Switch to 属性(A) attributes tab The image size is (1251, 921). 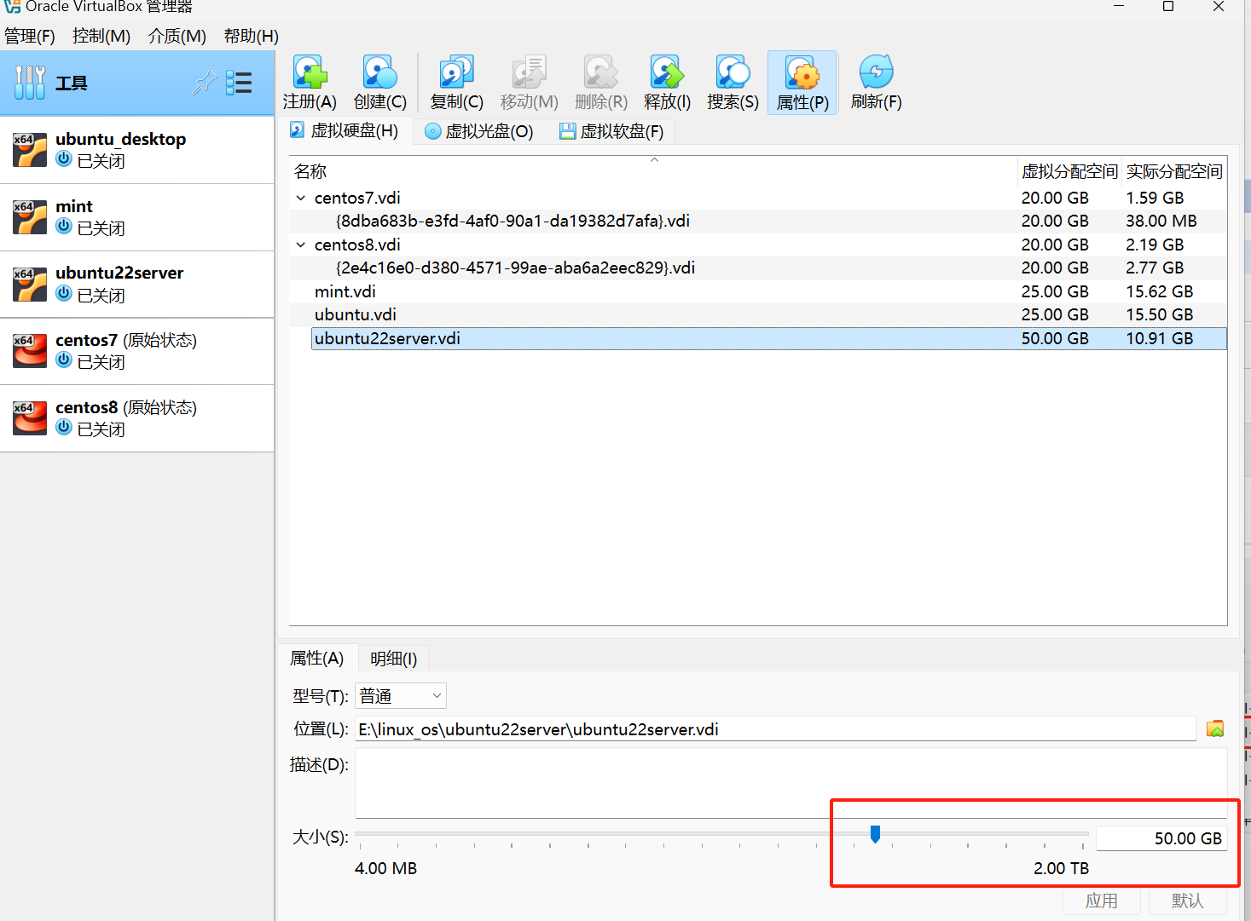[317, 658]
